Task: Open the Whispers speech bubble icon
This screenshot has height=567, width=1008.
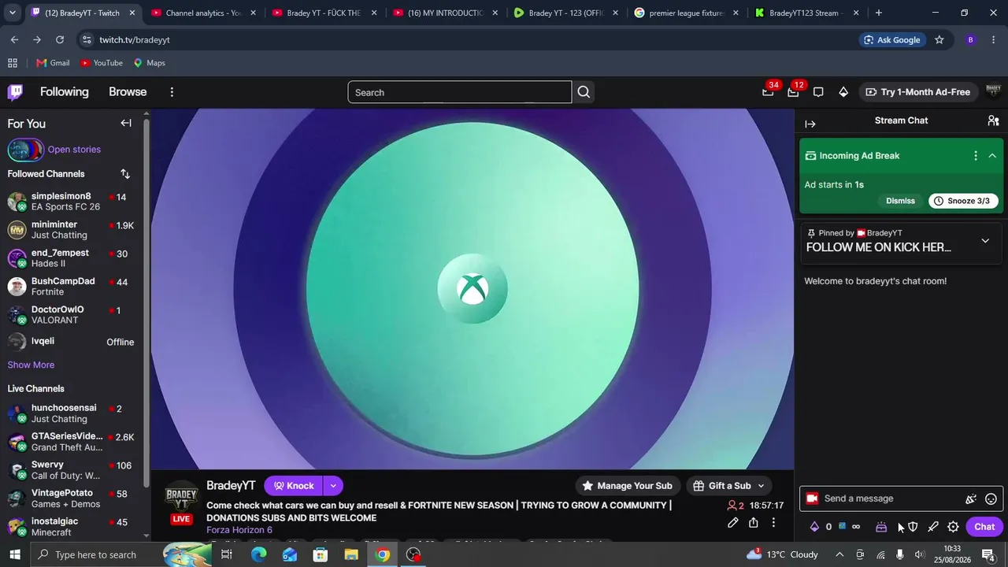Action: (818, 92)
